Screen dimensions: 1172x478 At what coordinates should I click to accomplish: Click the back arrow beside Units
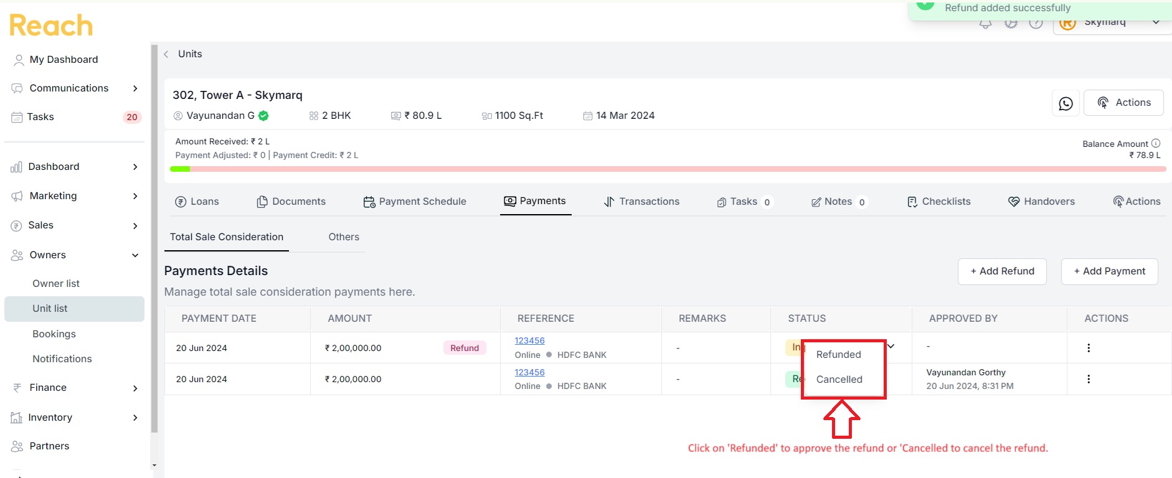[x=166, y=54]
